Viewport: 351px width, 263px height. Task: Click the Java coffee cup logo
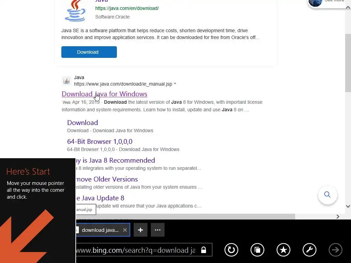click(x=75, y=11)
